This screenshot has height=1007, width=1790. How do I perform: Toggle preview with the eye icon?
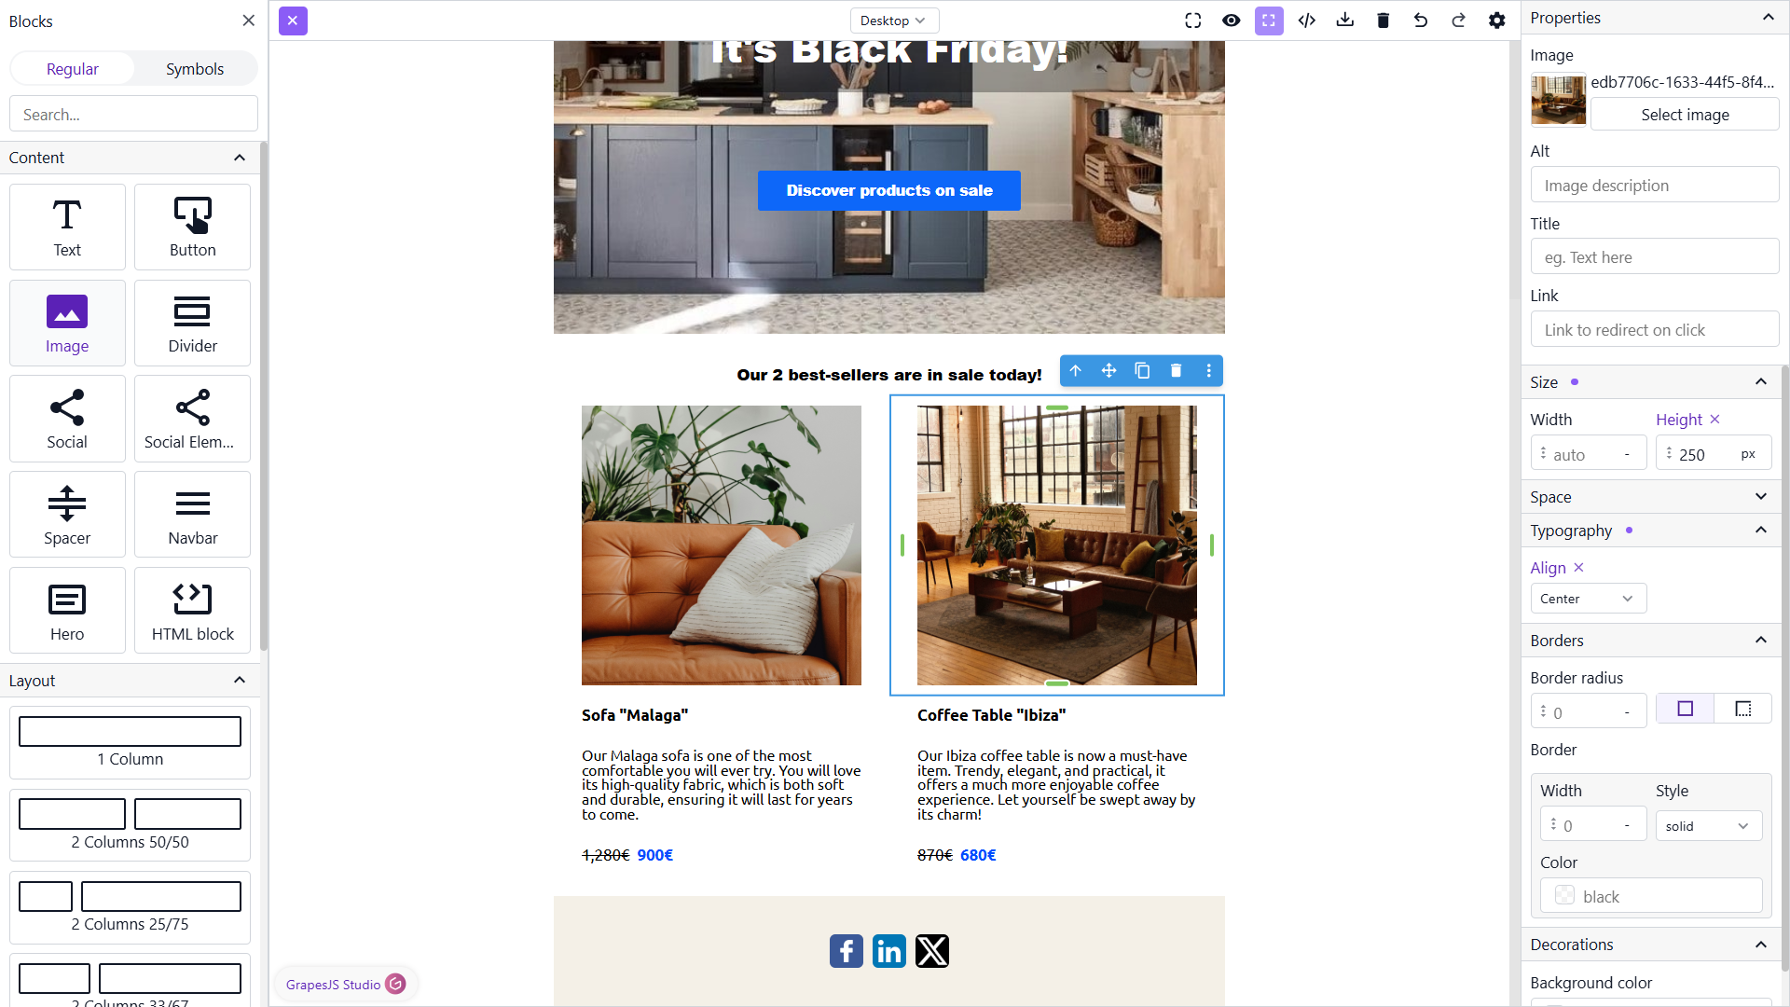(x=1232, y=21)
